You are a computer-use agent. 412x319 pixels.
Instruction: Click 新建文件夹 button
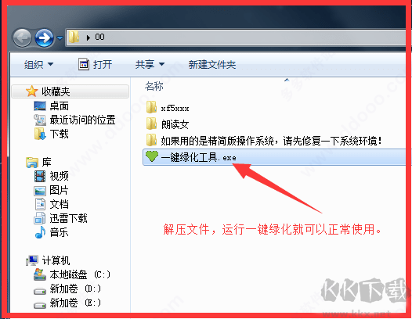coord(212,65)
